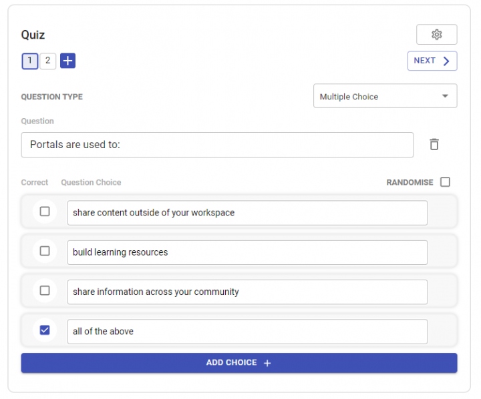Tick 'share information across your community' as correct
The height and width of the screenshot is (399, 481).
(45, 290)
